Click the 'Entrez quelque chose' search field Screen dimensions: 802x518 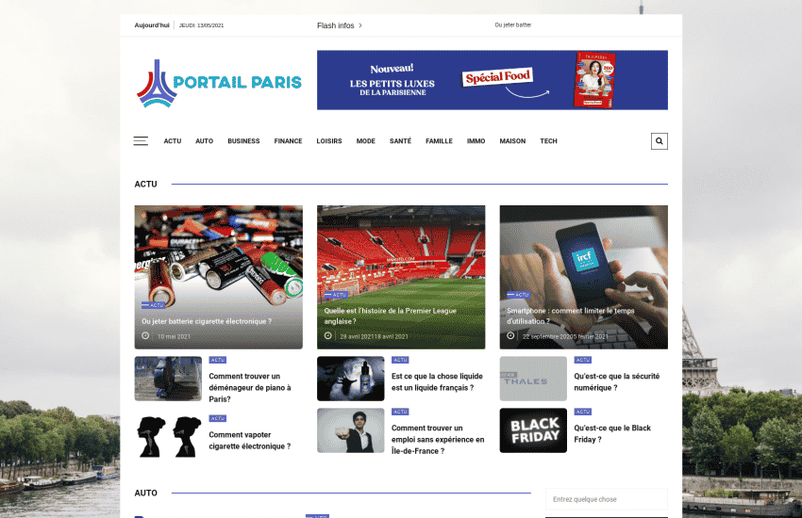point(606,499)
